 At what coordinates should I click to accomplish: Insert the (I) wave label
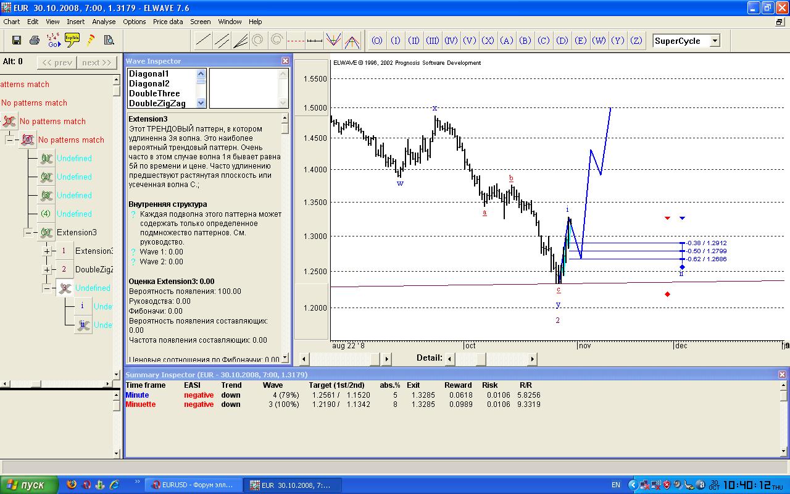pos(396,41)
